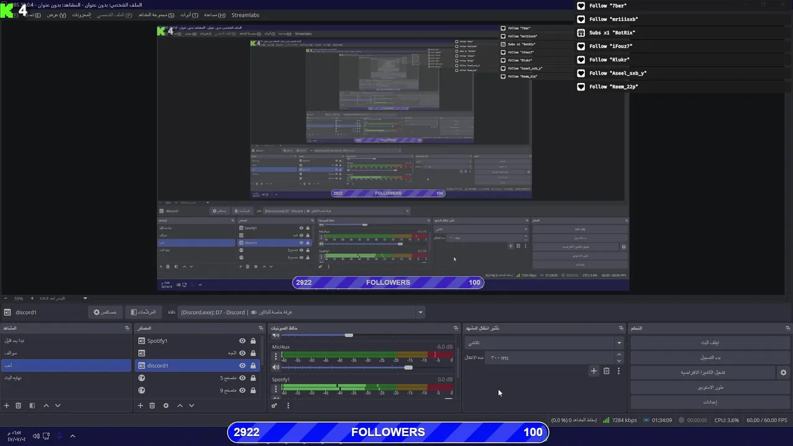Move scene up with arrow icon
Image resolution: width=793 pixels, height=446 pixels.
46,406
